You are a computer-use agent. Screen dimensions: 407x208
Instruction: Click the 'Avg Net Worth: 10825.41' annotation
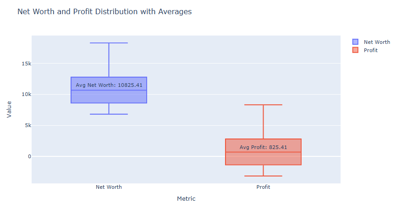click(x=109, y=85)
